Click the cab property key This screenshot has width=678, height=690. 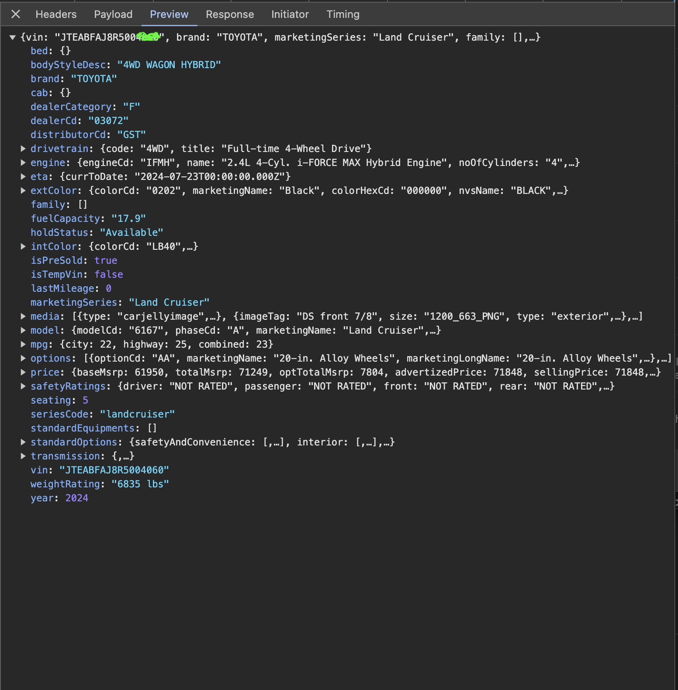(39, 93)
